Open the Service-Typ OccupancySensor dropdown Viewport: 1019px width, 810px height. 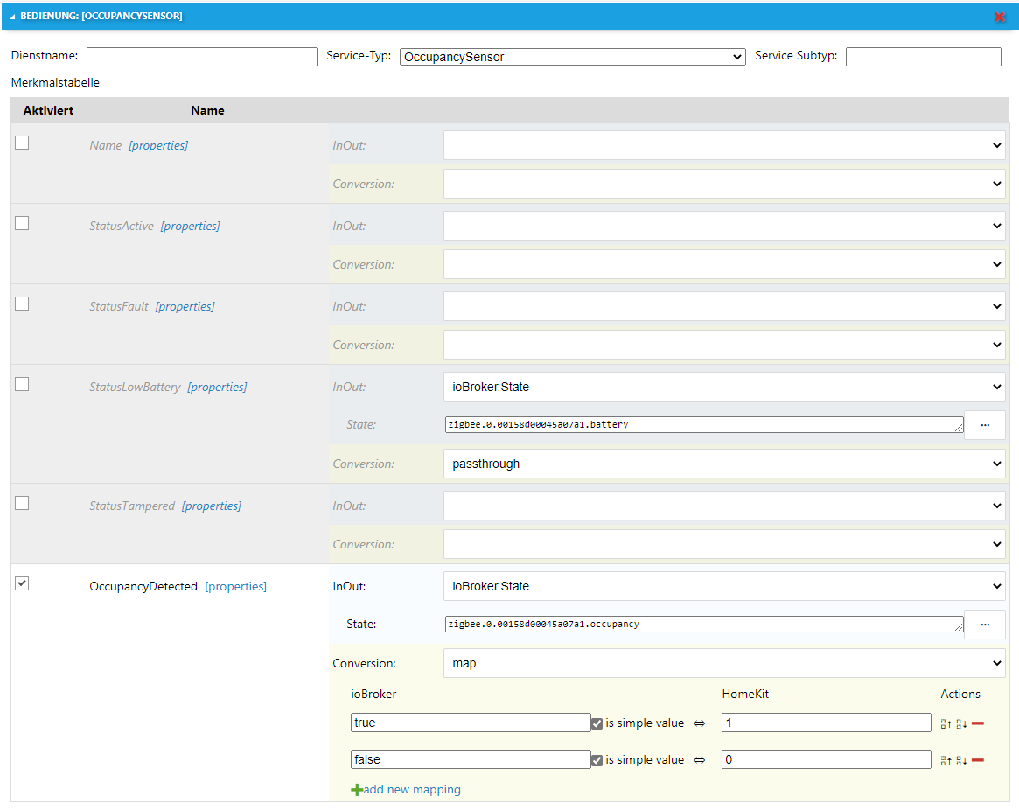coord(573,57)
